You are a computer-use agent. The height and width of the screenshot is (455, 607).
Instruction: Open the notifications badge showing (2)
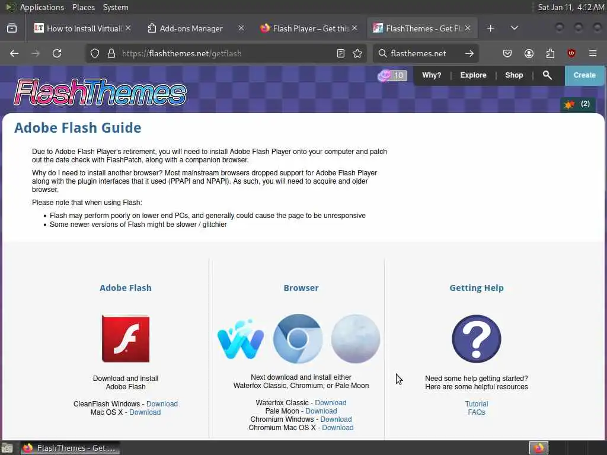coord(577,104)
